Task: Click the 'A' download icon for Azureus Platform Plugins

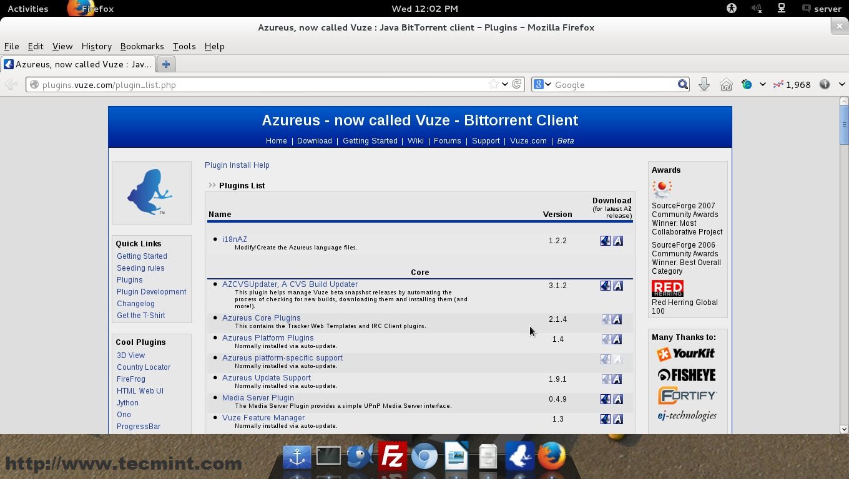Action: point(617,339)
